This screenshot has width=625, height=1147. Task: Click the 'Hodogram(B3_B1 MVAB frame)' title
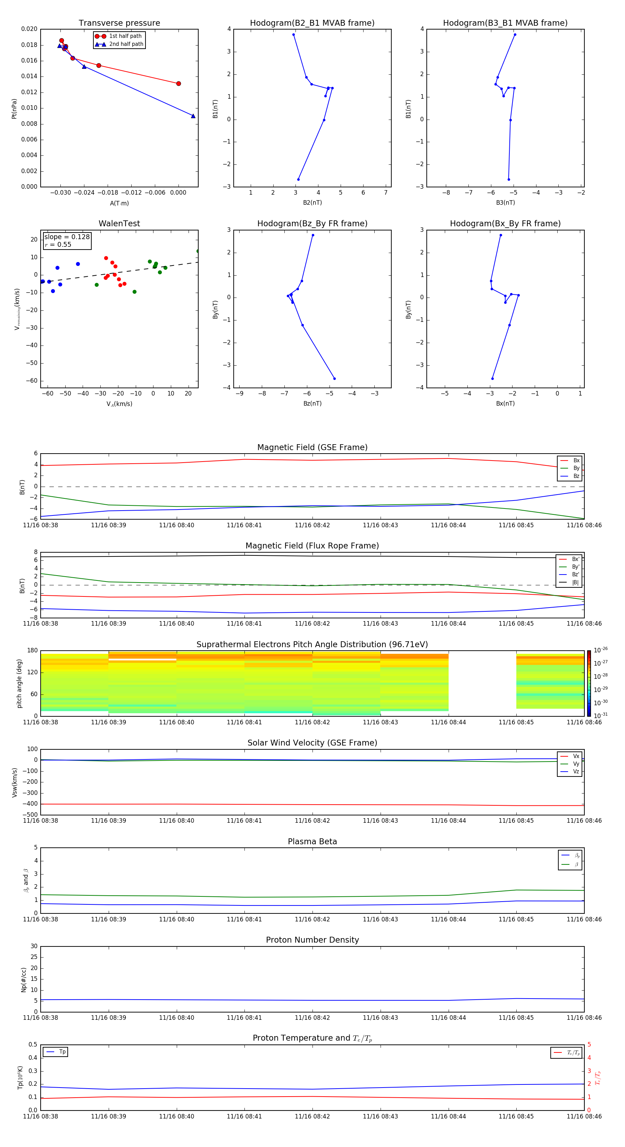(x=505, y=23)
